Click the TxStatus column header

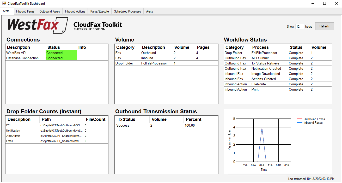tap(126, 119)
